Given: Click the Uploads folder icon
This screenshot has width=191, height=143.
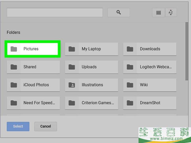Looking at the screenshot, I should tap(72, 67).
